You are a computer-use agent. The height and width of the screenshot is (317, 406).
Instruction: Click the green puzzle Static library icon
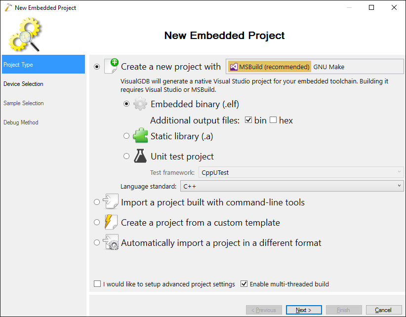click(140, 136)
